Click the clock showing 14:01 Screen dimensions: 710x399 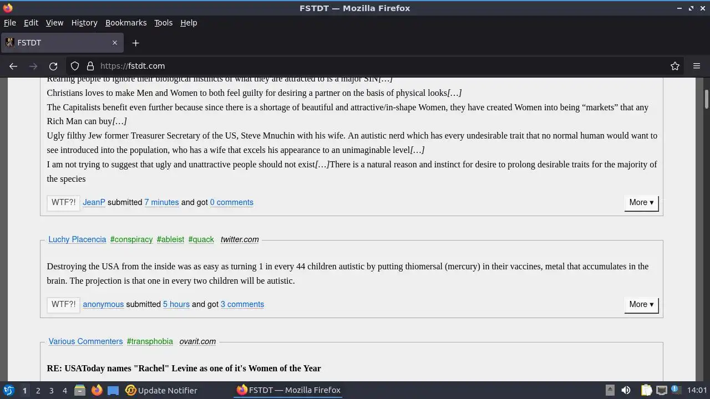697,390
